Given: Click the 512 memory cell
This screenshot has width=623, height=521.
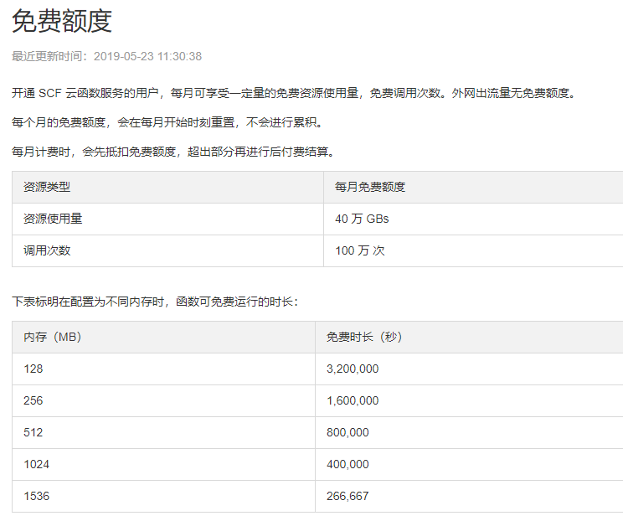Looking at the screenshot, I should point(163,432).
